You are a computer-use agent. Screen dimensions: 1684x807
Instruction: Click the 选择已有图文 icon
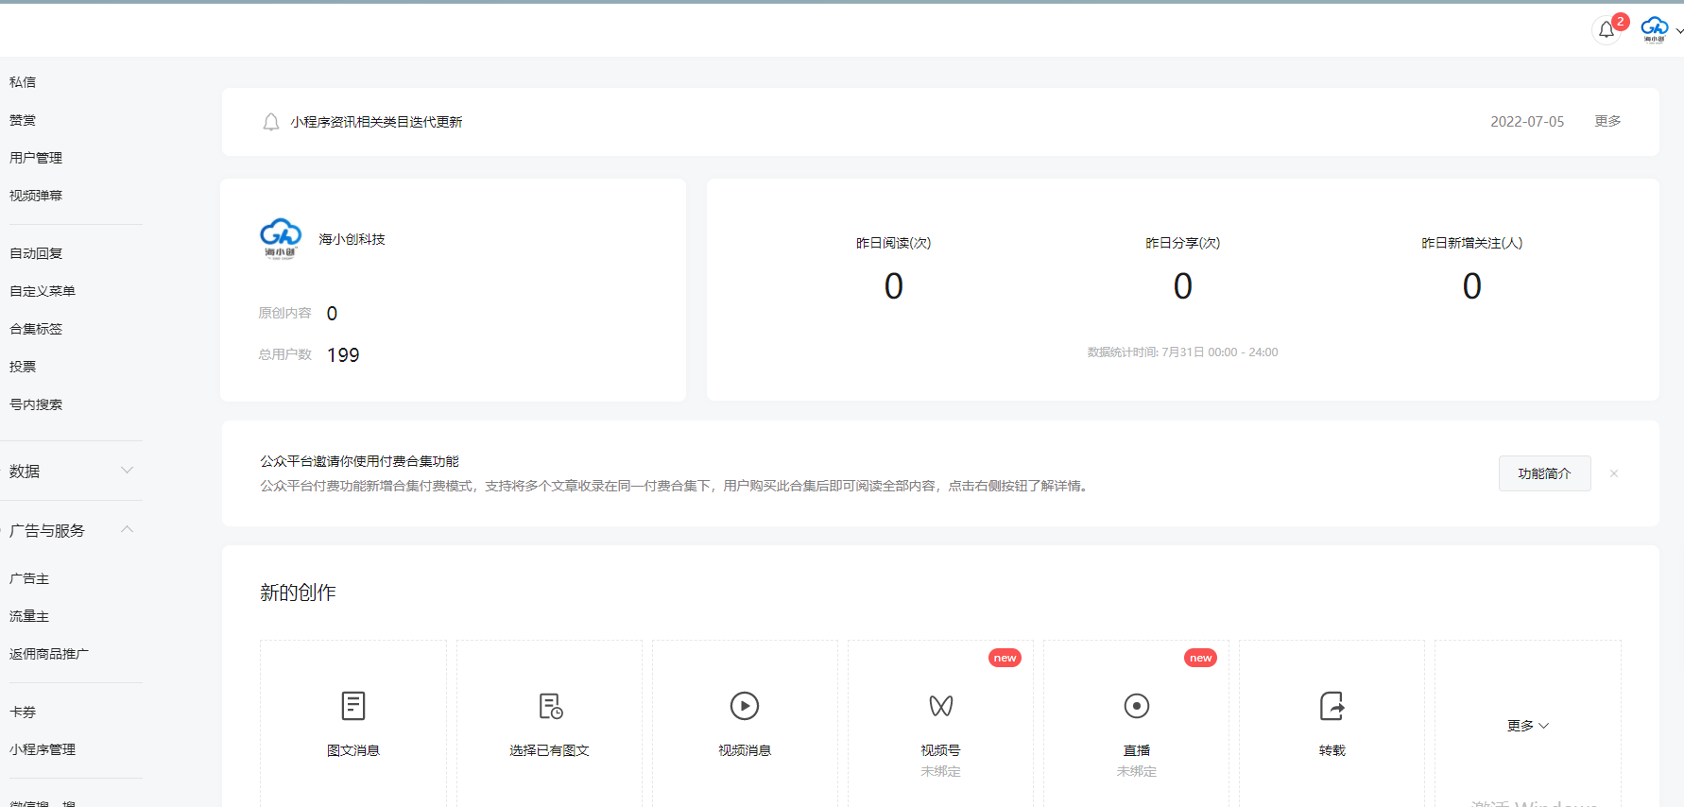click(x=550, y=706)
